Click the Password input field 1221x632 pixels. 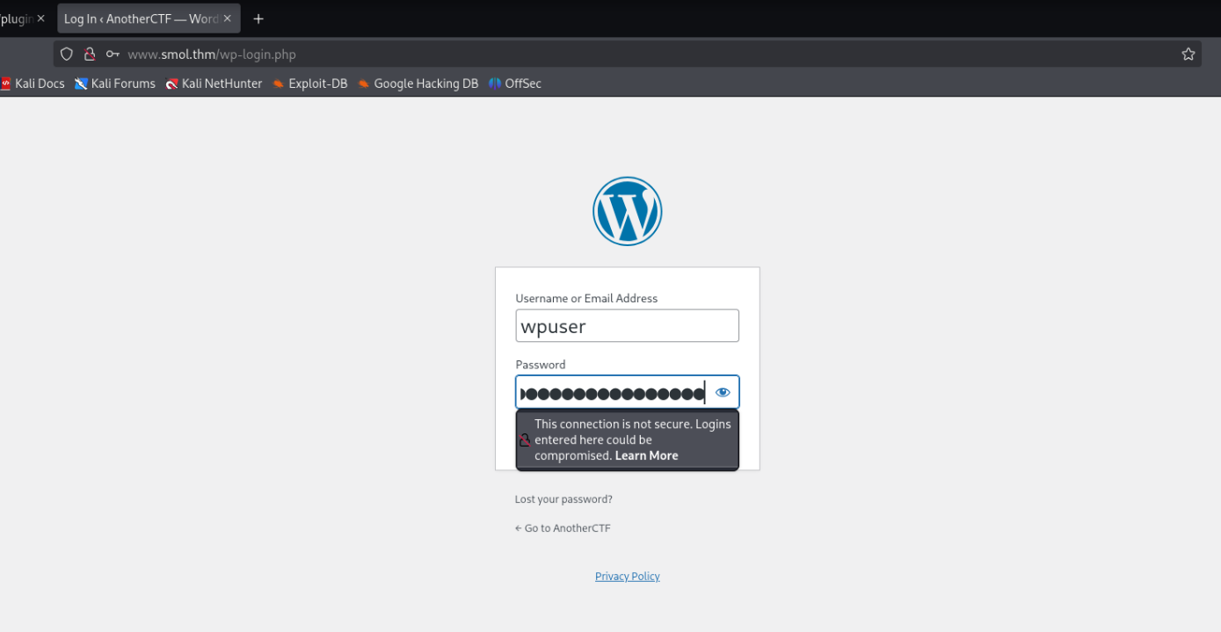(x=627, y=393)
